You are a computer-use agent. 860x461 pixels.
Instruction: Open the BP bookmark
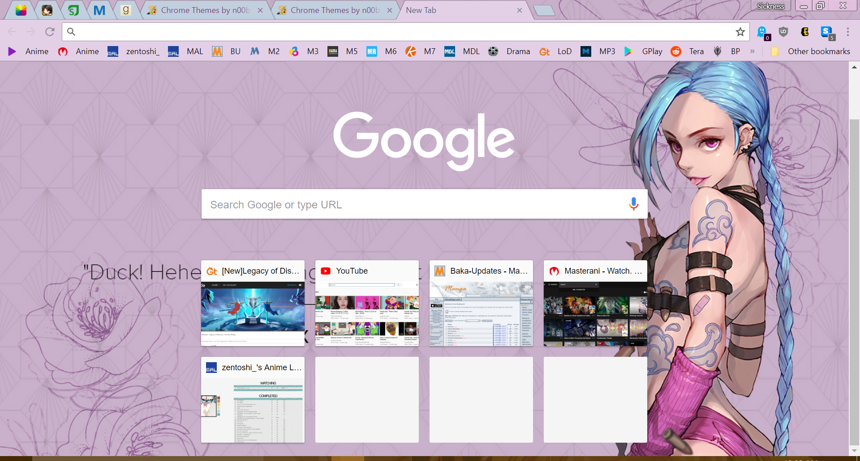727,51
